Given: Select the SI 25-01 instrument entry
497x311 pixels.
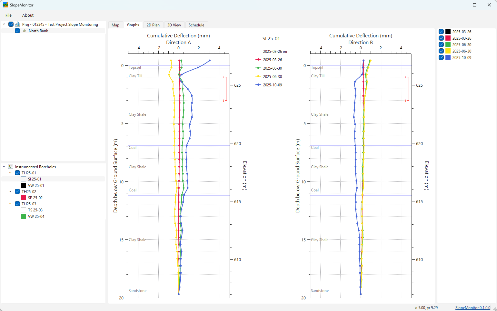Looking at the screenshot, I should pyautogui.click(x=35, y=179).
